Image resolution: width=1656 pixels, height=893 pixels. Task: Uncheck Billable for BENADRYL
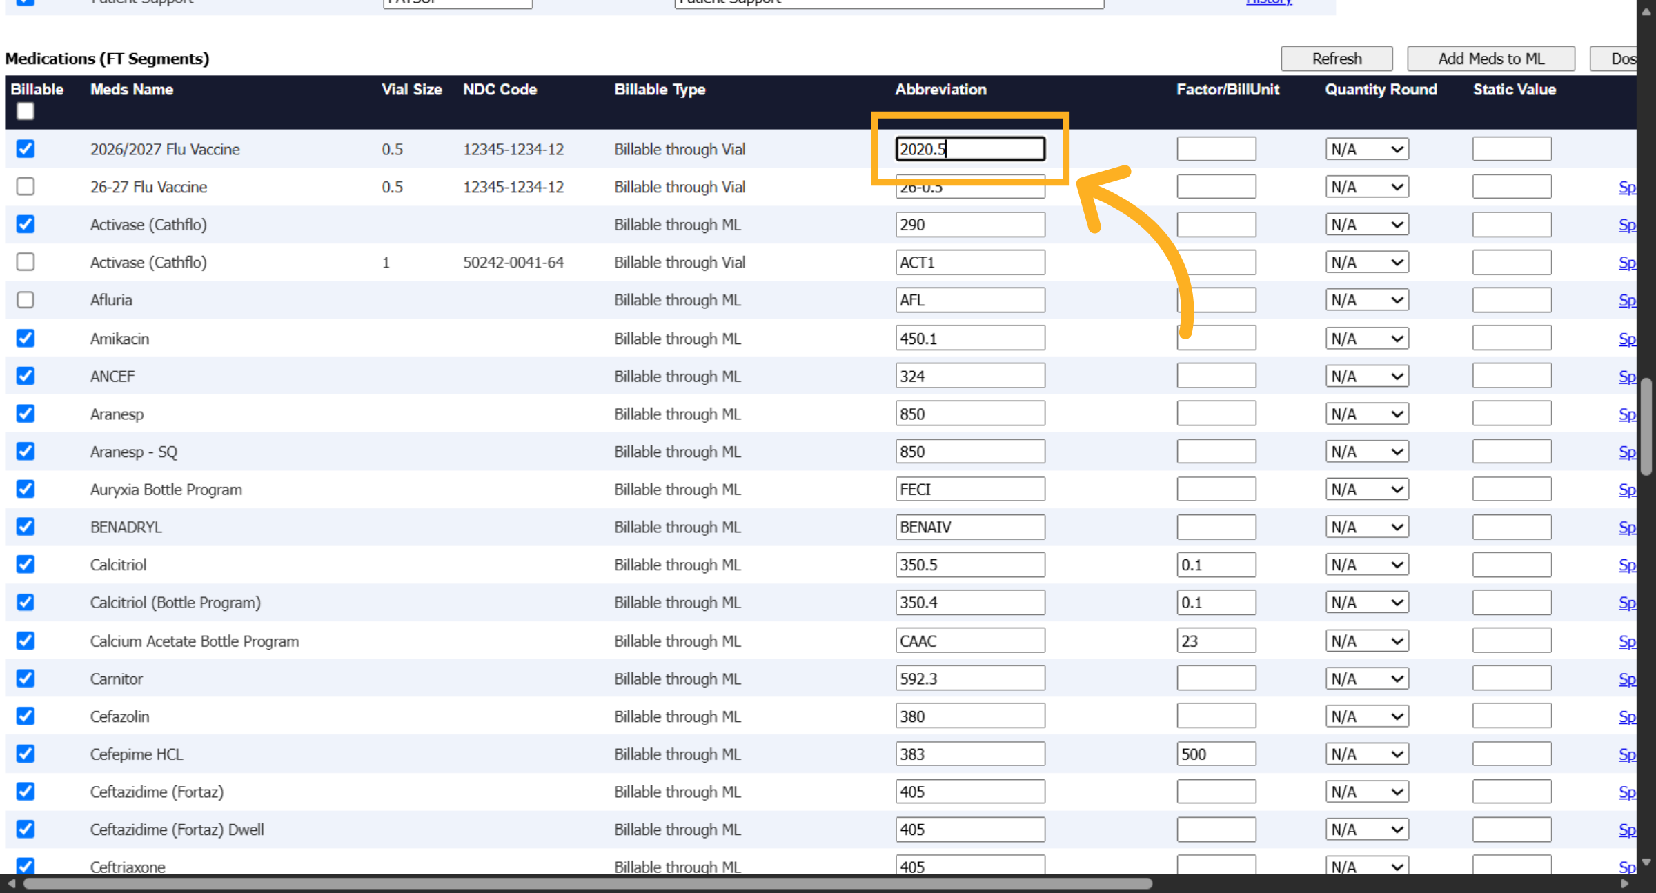click(x=26, y=527)
